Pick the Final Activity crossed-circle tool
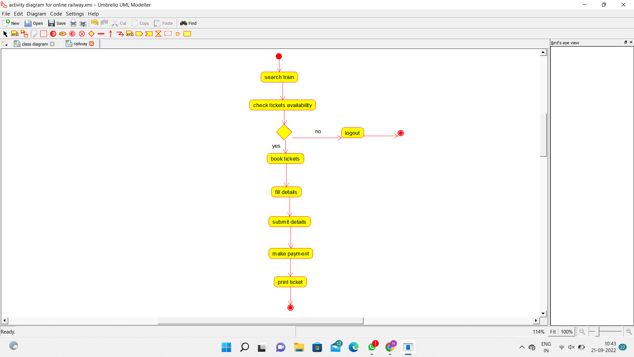Viewport: 634px width, 357px height. point(82,34)
